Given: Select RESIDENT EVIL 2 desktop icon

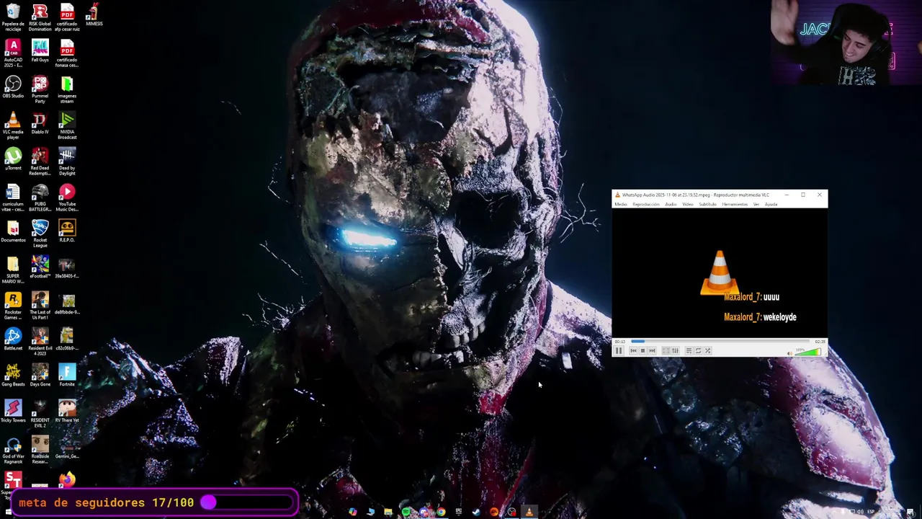Looking at the screenshot, I should (40, 414).
